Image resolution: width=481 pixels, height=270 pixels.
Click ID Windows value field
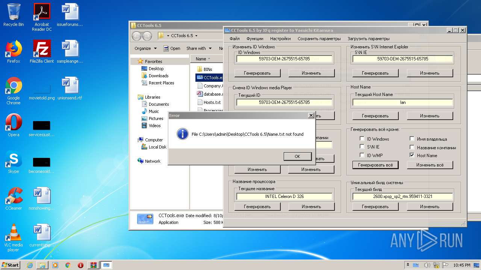(284, 59)
